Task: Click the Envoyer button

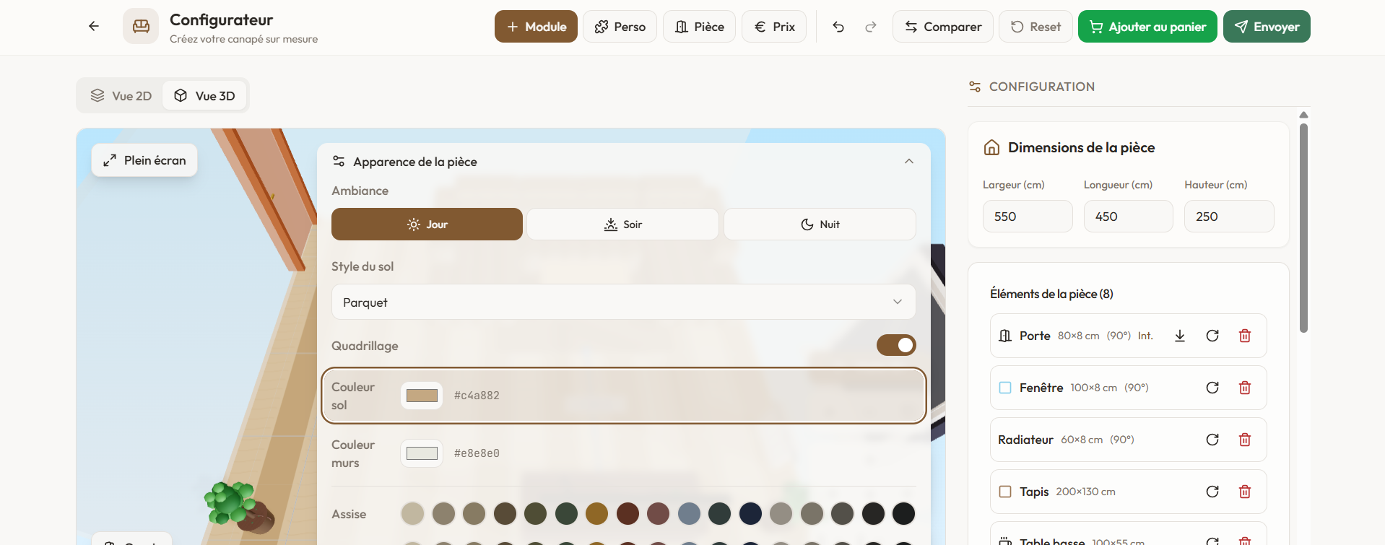Action: [1267, 27]
